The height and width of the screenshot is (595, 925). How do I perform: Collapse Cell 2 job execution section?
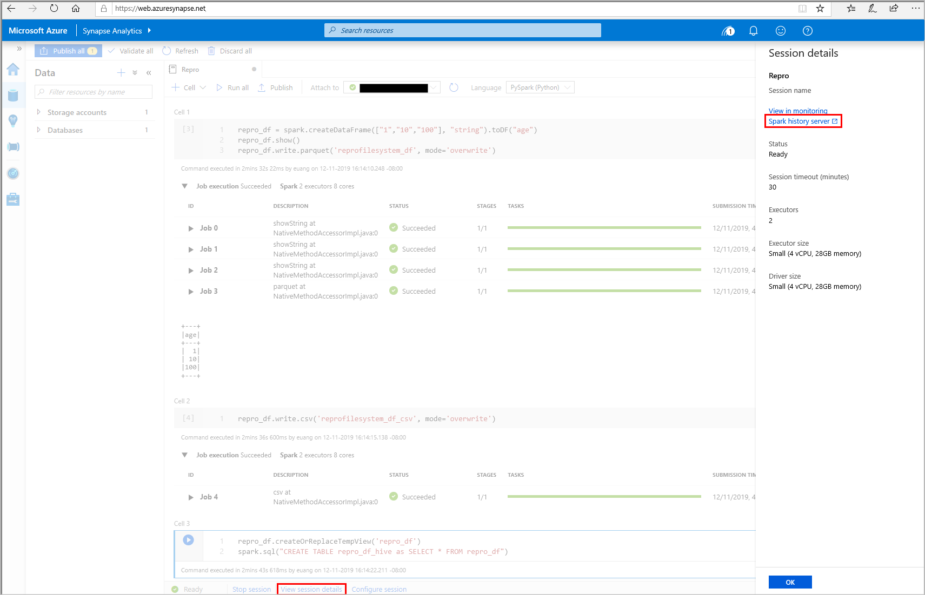click(185, 455)
